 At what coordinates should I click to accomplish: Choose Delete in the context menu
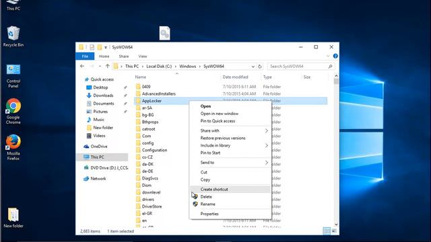(x=230, y=197)
